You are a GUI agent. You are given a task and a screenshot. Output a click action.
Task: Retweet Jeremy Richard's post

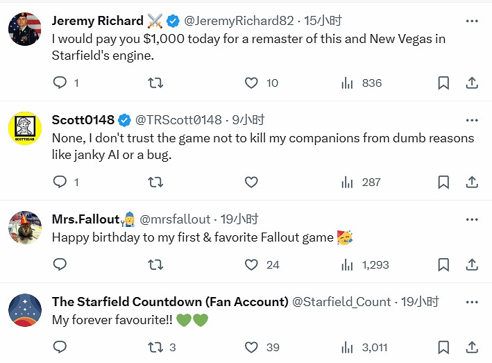point(156,83)
